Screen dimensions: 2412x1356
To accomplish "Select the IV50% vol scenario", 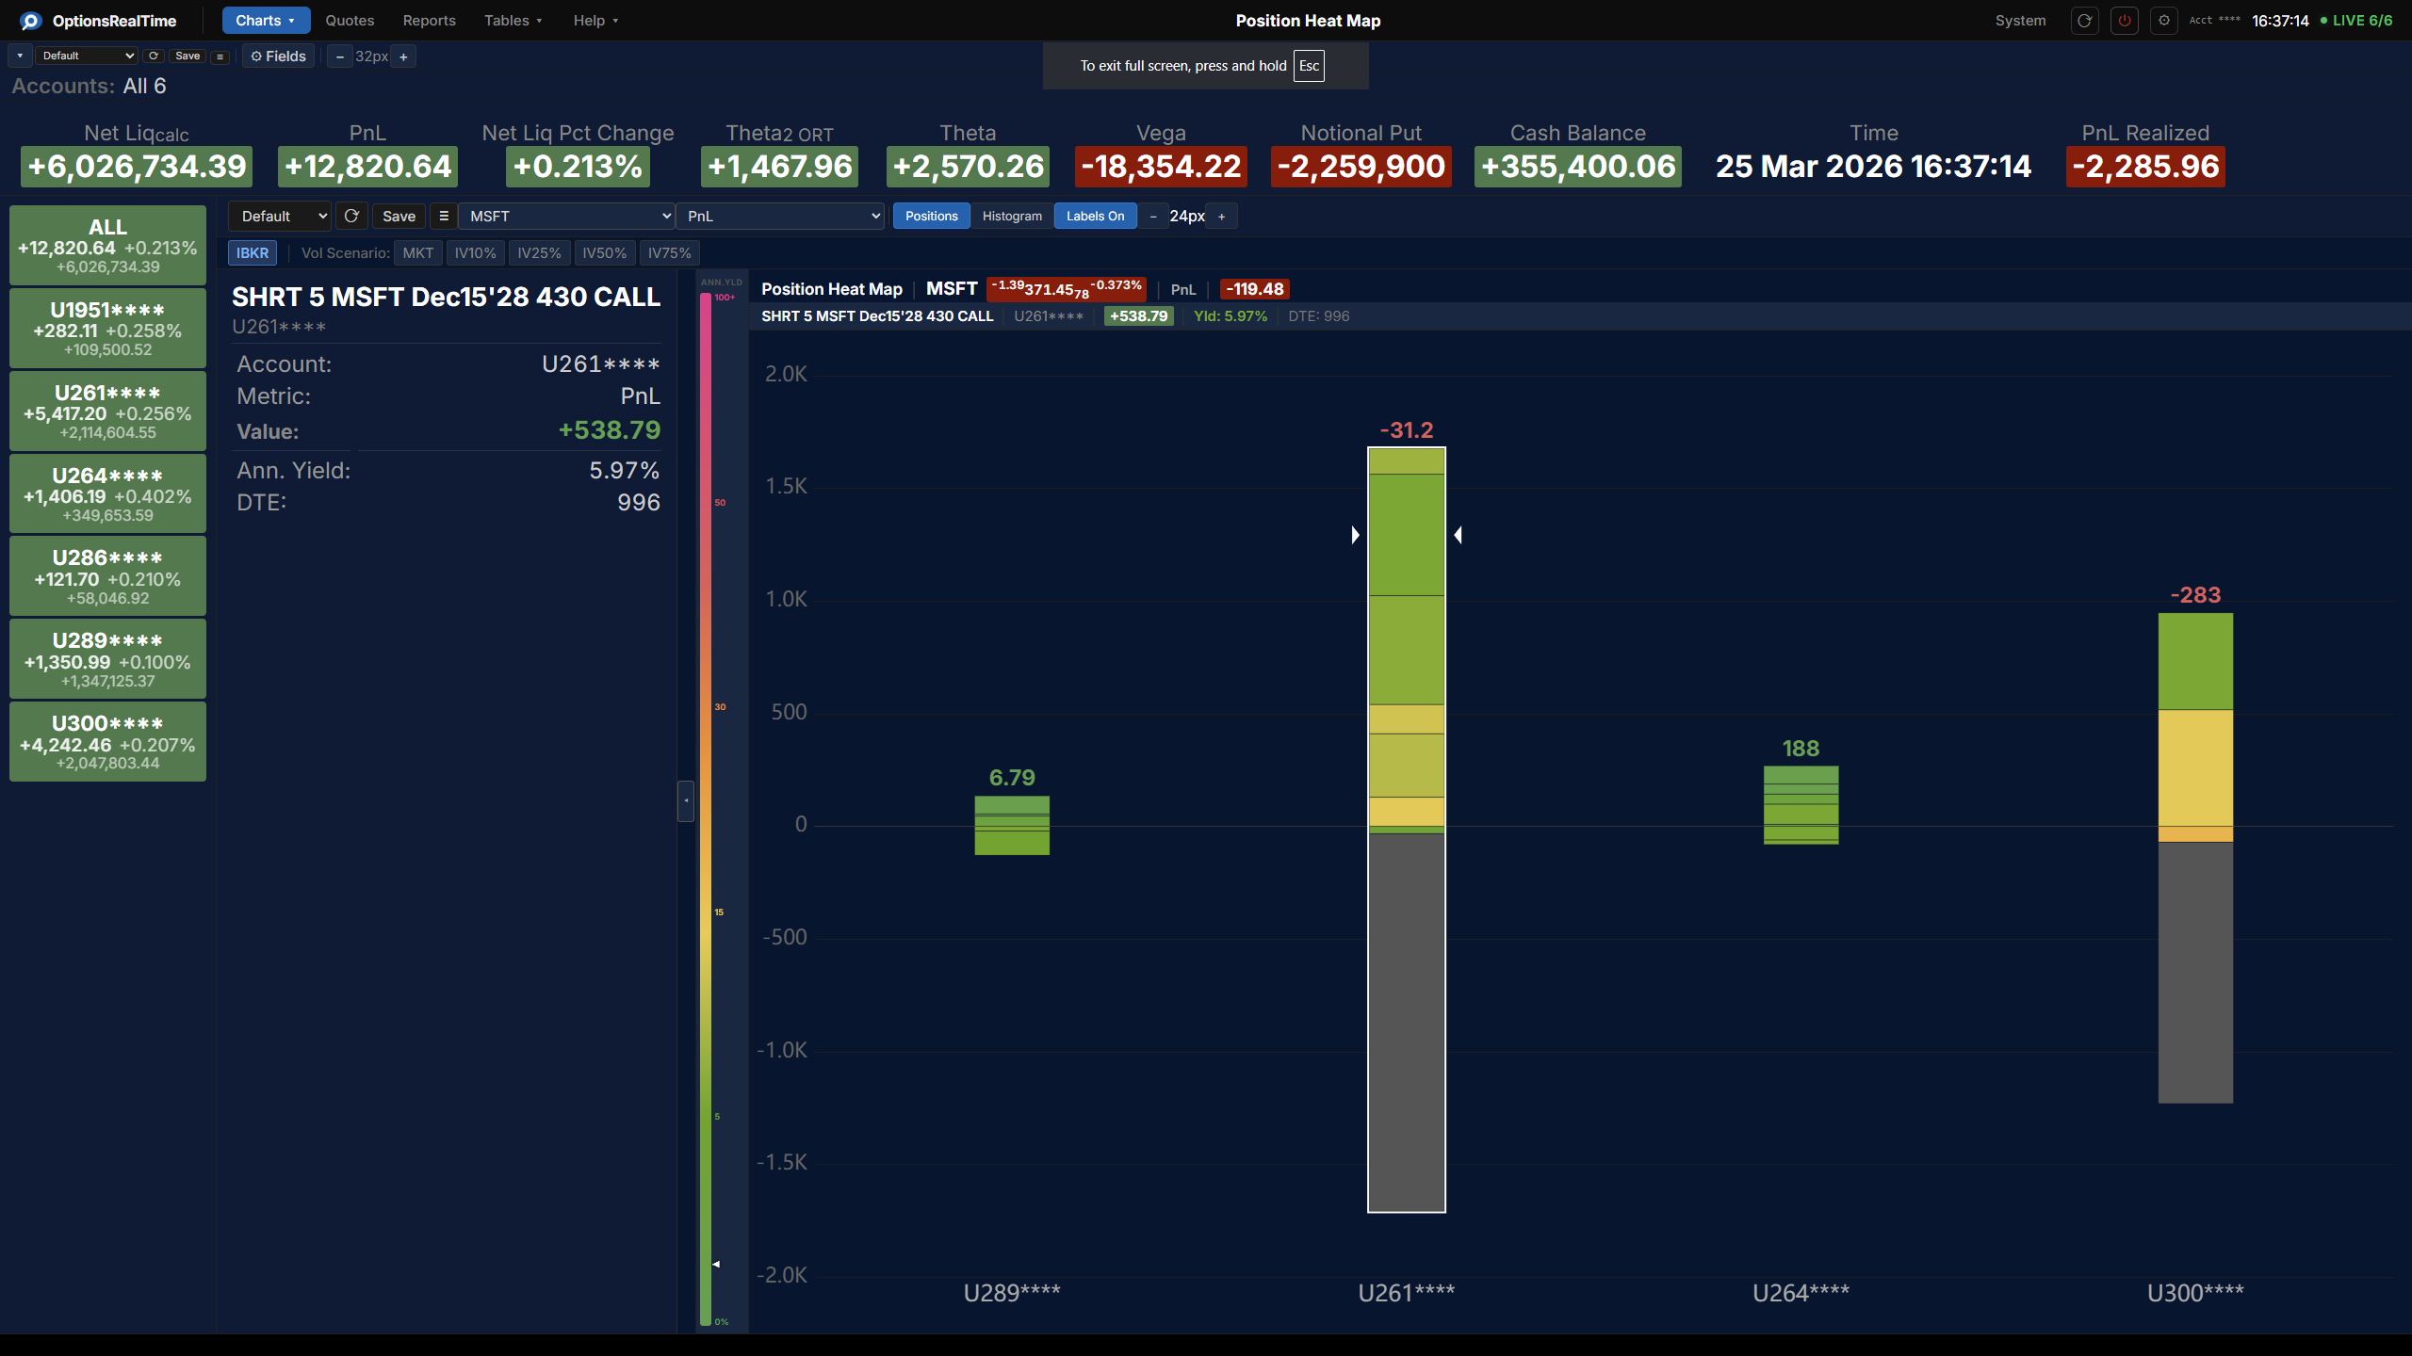I will click(604, 252).
